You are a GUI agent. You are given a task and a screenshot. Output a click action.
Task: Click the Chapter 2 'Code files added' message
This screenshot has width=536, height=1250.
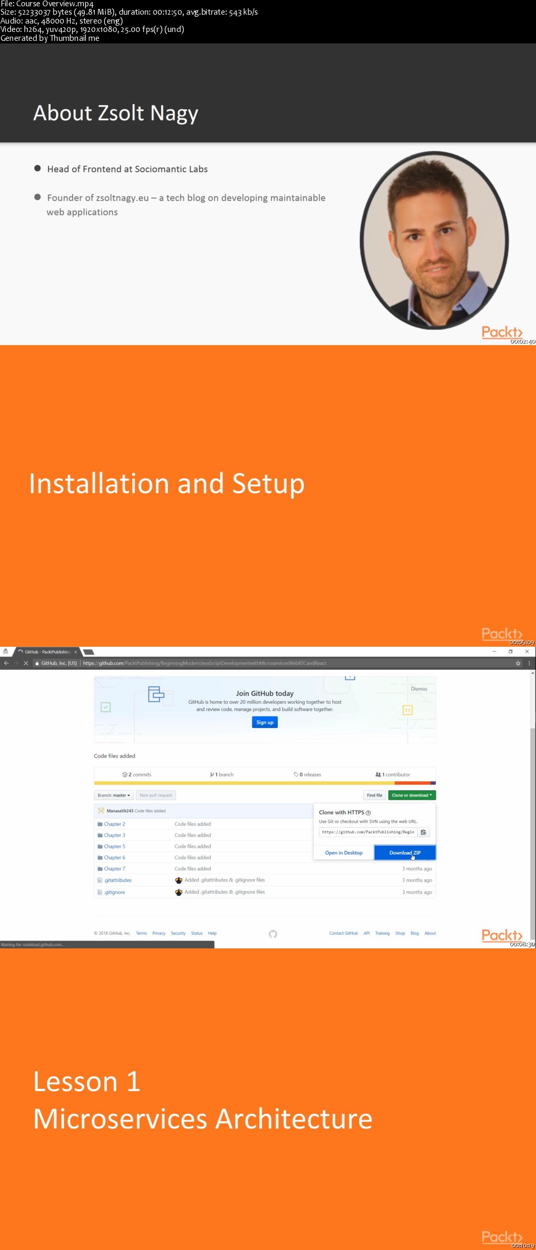point(193,824)
